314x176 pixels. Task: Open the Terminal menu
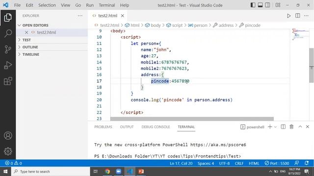tap(107, 5)
